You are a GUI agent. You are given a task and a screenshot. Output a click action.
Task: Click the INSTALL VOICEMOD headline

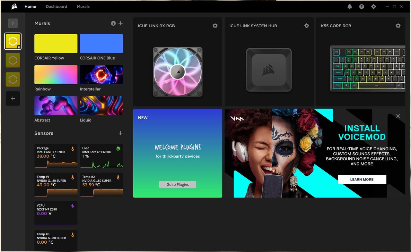(362, 132)
